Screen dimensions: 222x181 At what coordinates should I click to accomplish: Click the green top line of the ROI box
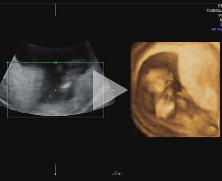(56, 63)
